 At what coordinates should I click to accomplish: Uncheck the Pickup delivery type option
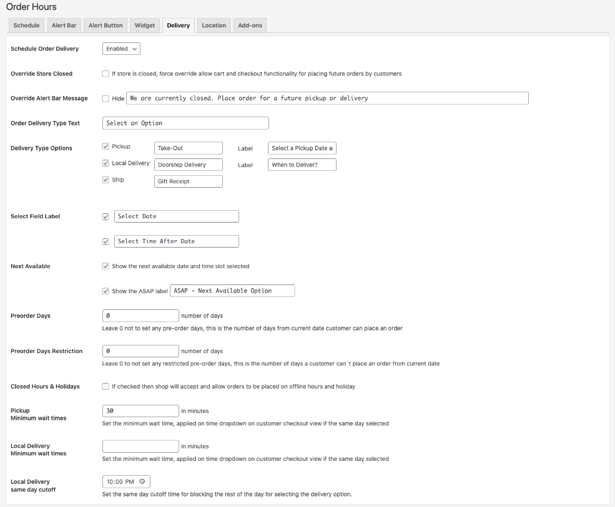click(x=106, y=146)
